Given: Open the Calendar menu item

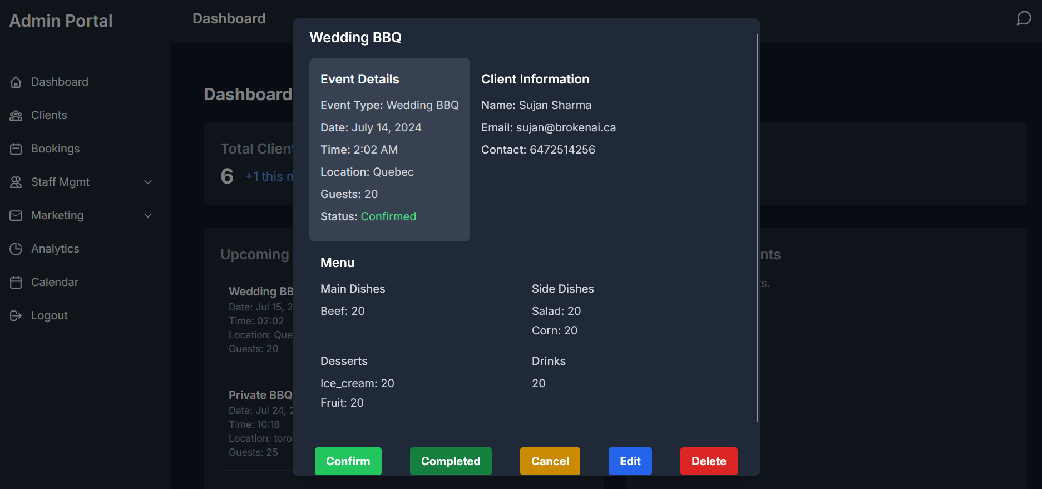Looking at the screenshot, I should [55, 282].
